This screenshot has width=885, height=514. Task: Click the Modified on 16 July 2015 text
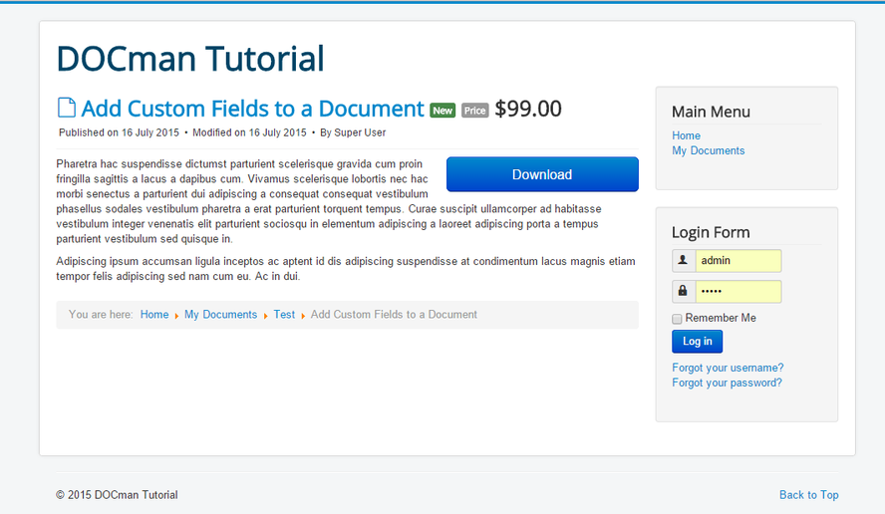[x=249, y=132]
